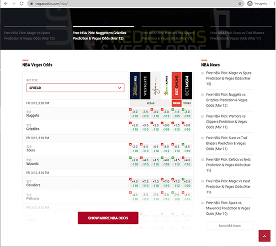Click the scroll-to-top arrow button
The image size is (276, 247).
click(264, 236)
